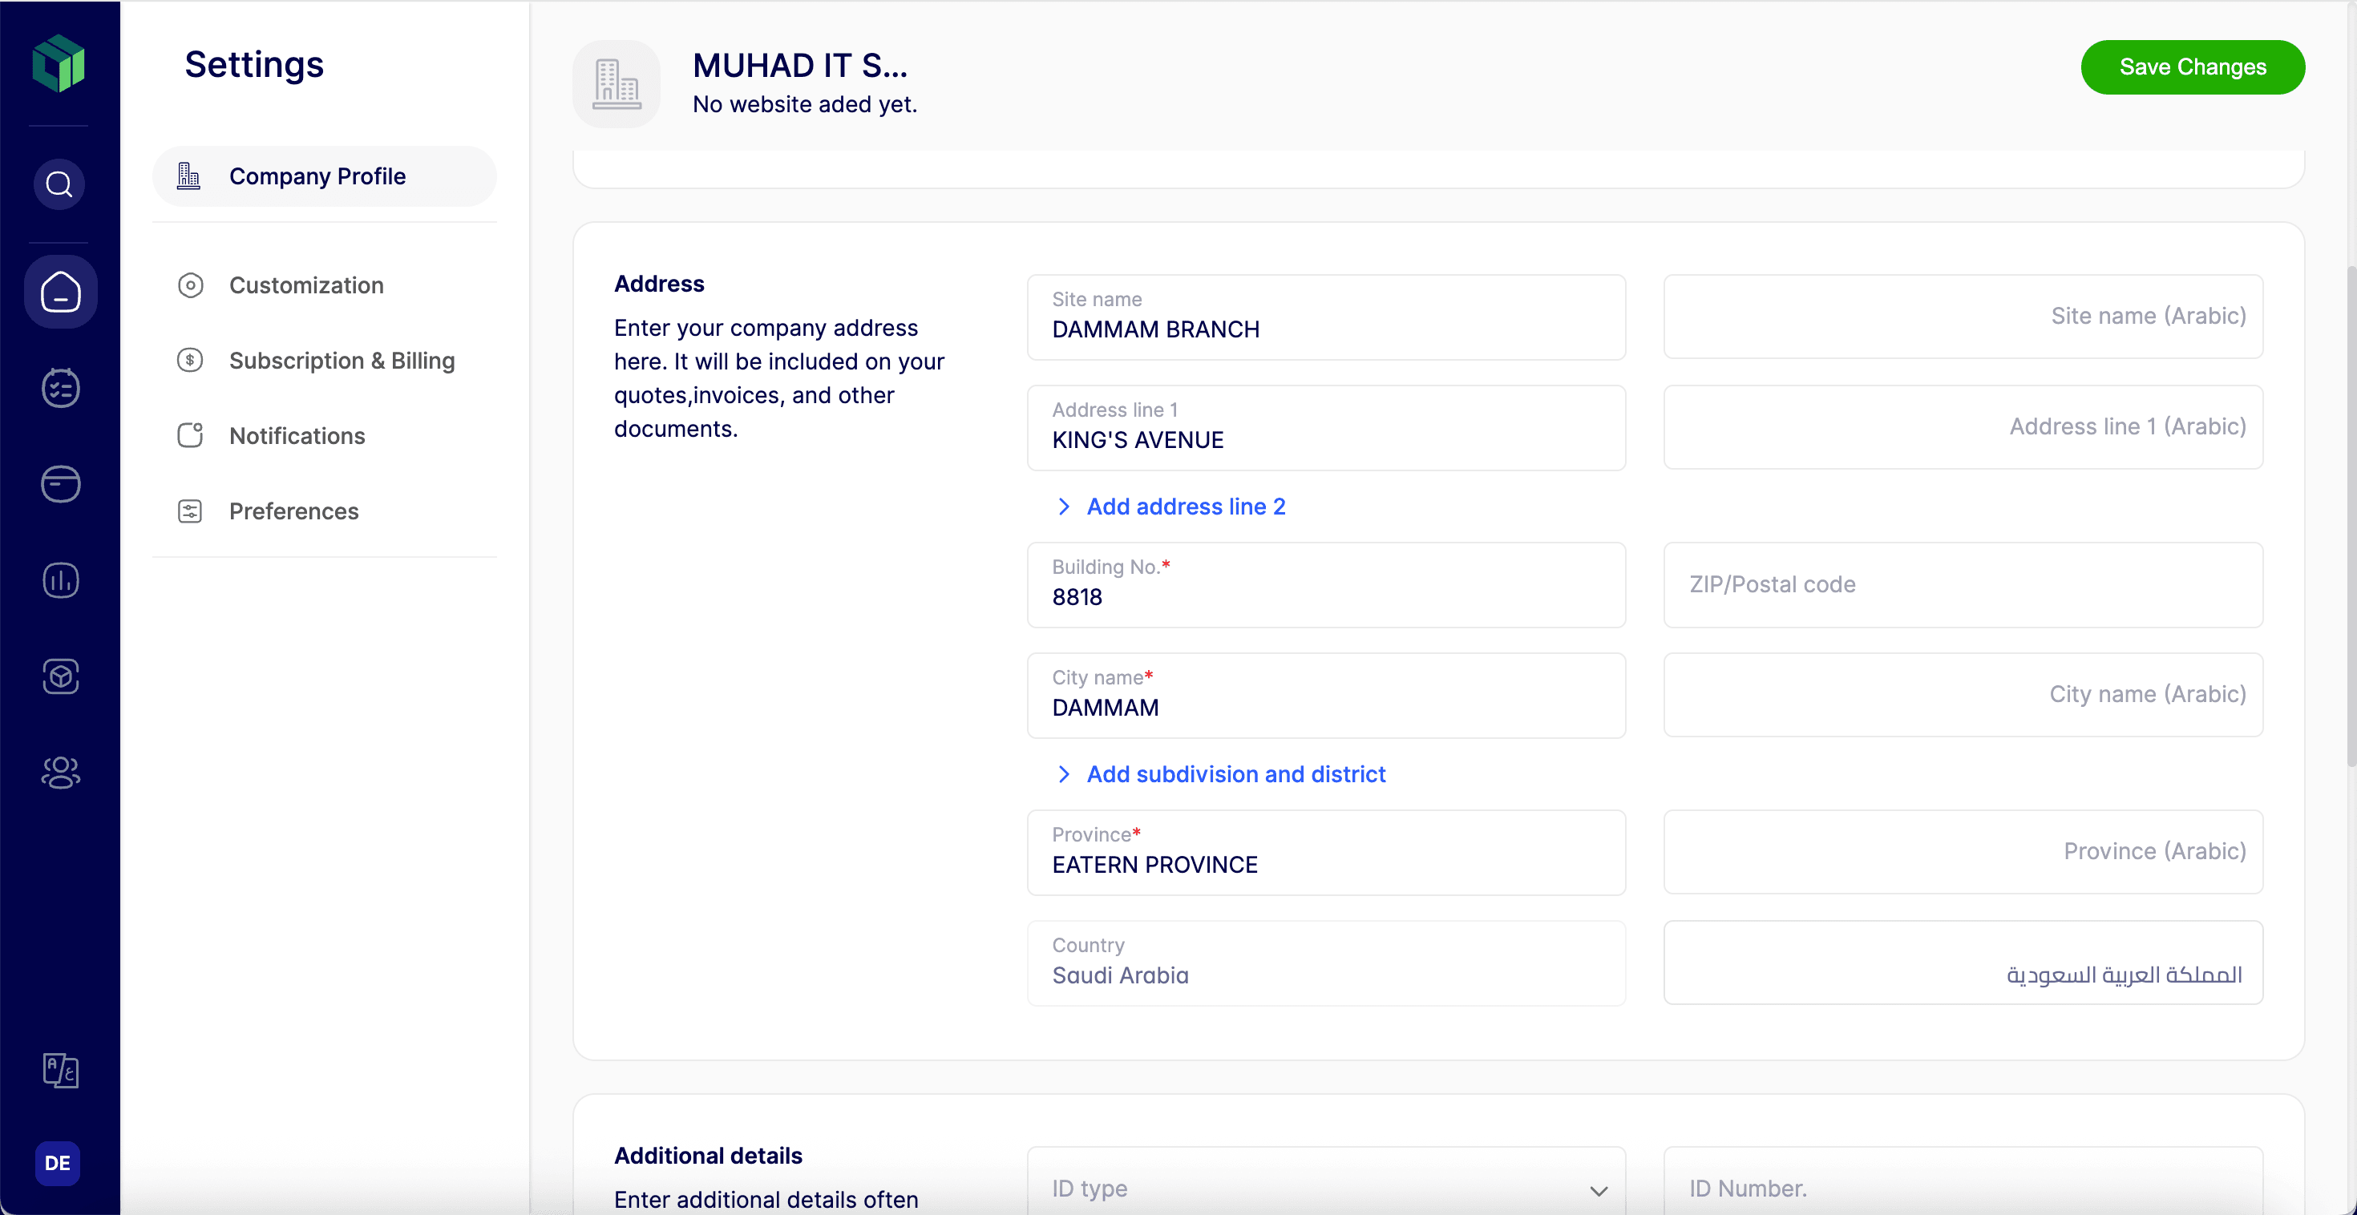Edit the Address line 1 field

click(1326, 428)
